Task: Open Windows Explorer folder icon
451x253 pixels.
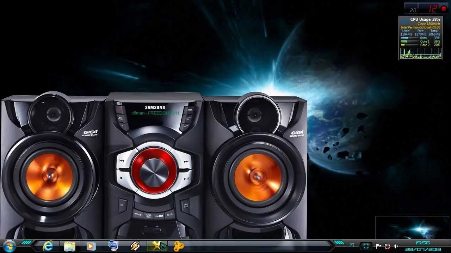Action: click(x=69, y=246)
